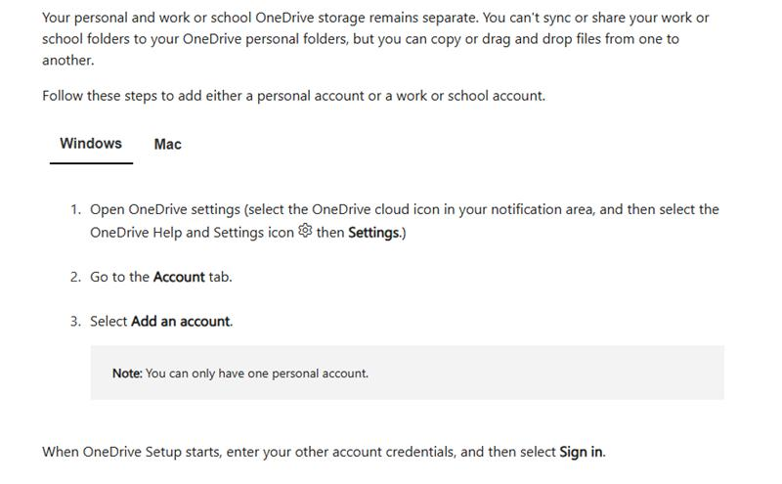
Task: Click the gray note box about one personal account
Action: tap(407, 373)
